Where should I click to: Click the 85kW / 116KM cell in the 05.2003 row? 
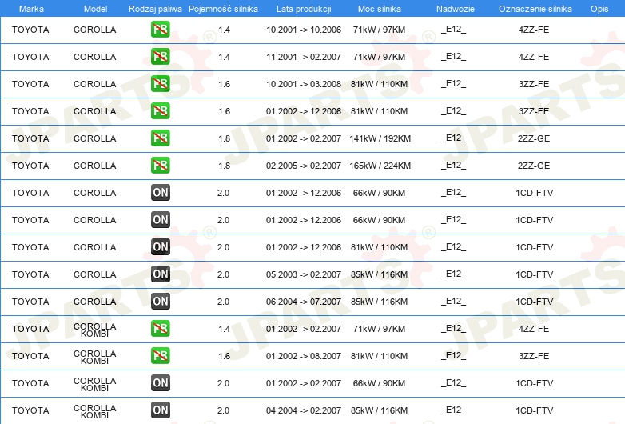coord(380,274)
